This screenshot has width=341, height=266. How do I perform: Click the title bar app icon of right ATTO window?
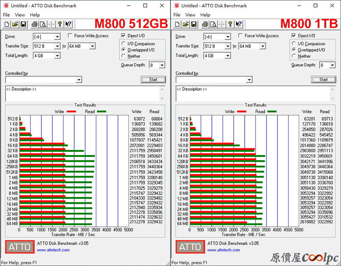(x=176, y=6)
